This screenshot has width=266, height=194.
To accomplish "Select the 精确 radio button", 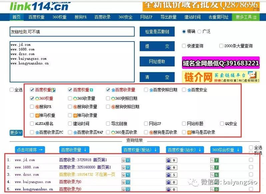I will pos(184,32).
